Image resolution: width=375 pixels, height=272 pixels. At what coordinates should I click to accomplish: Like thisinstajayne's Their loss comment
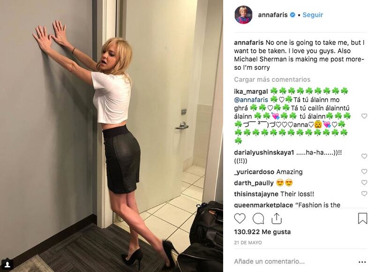pyautogui.click(x=364, y=194)
